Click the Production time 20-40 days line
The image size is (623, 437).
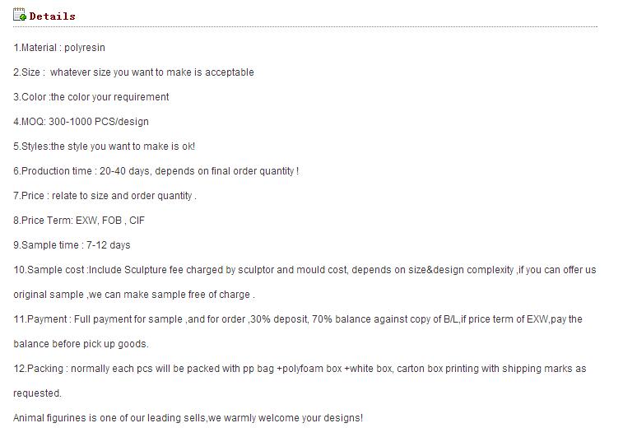click(x=156, y=171)
